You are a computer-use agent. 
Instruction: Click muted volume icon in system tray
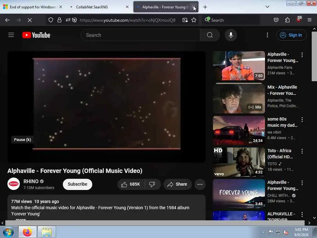click(x=286, y=232)
